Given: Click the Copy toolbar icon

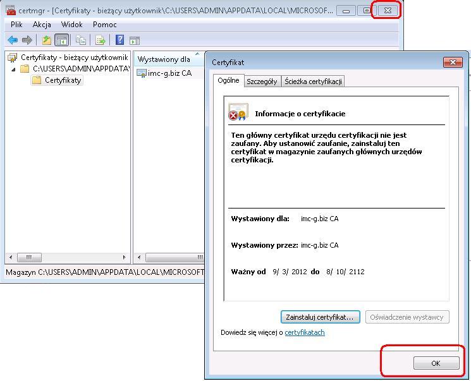Looking at the screenshot, I should coord(81,40).
